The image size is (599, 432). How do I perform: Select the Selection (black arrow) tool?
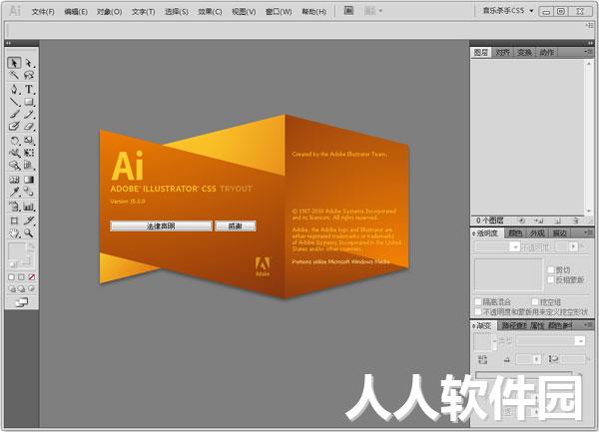[14, 63]
